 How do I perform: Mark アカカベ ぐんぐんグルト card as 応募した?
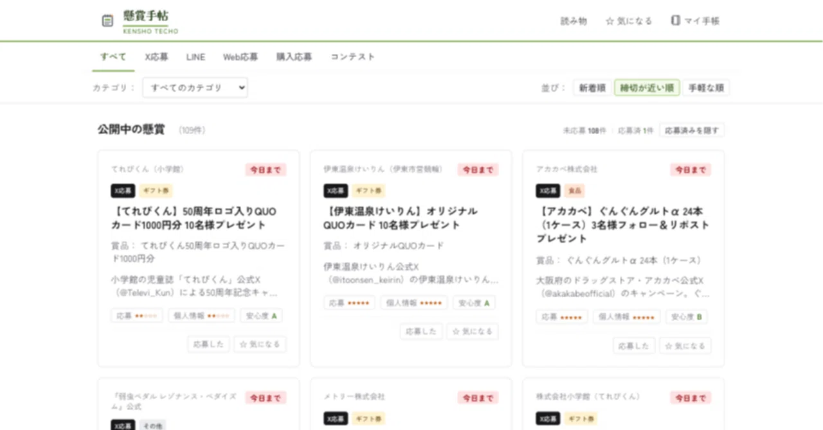634,346
